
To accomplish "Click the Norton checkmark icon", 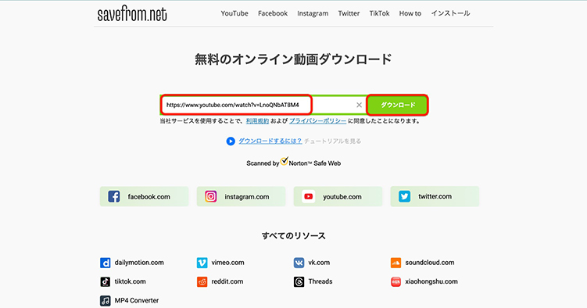I will tap(285, 161).
